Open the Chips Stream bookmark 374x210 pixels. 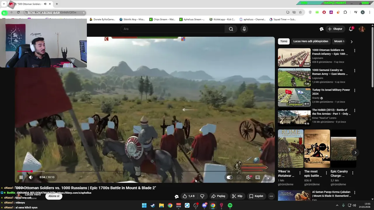point(162,20)
